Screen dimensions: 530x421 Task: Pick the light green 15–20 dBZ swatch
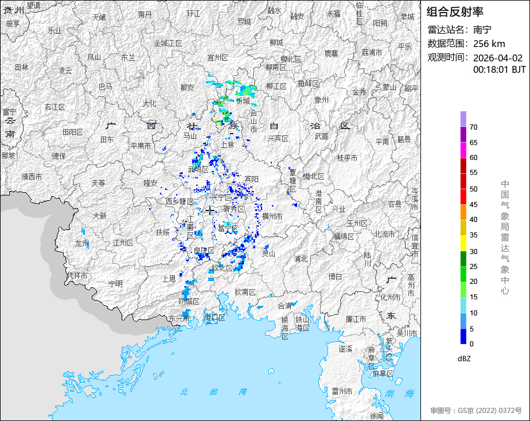tap(463, 290)
